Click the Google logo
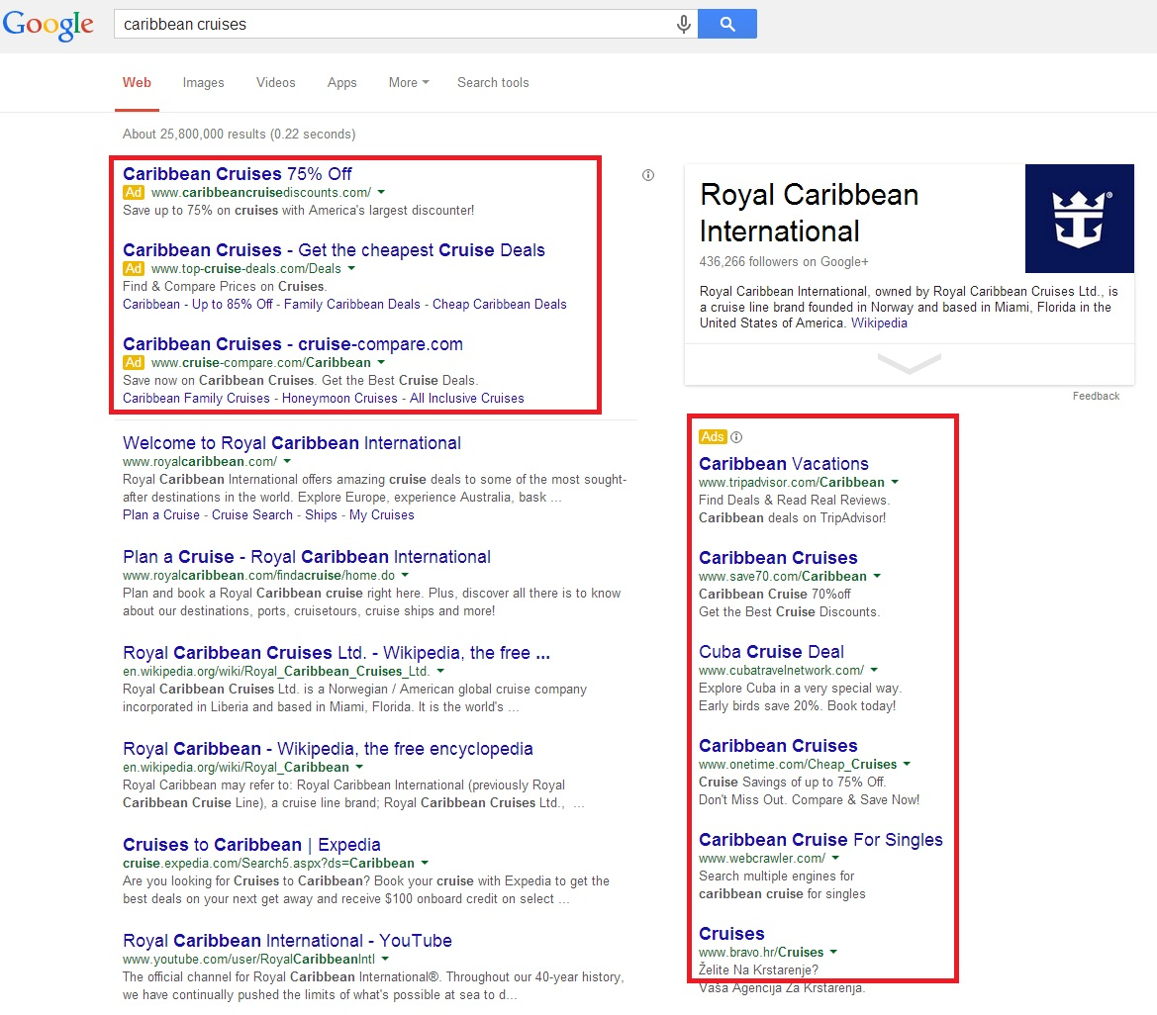This screenshot has height=1015, width=1157. coord(48,24)
